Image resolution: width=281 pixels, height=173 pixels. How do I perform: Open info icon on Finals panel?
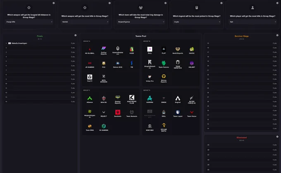76,35
